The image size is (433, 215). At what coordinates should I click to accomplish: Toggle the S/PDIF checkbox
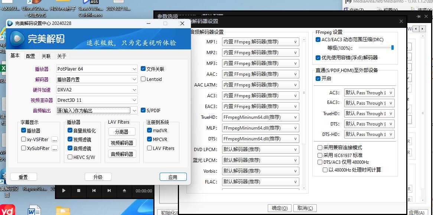pos(143,110)
